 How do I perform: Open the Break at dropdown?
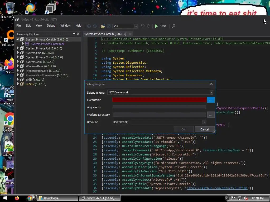click(x=204, y=122)
